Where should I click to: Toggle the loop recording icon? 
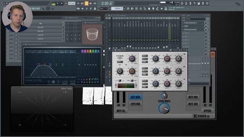point(95,3)
